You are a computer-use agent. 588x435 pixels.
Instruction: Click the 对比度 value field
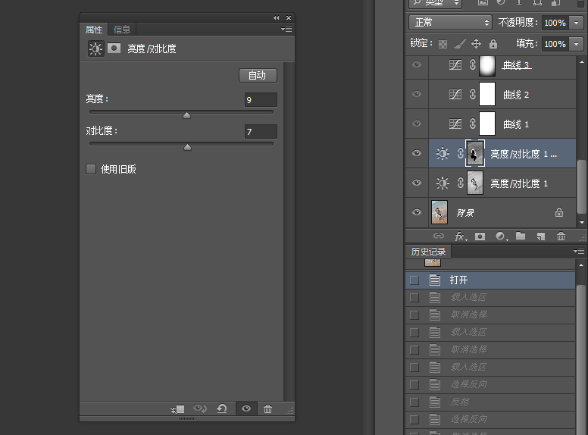point(261,132)
